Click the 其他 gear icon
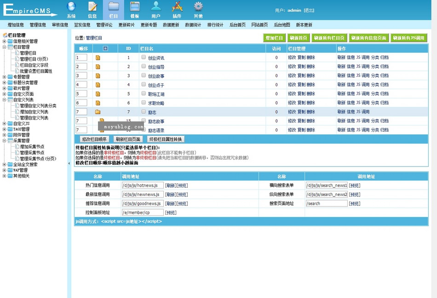This screenshot has width=437, height=298. [198, 7]
